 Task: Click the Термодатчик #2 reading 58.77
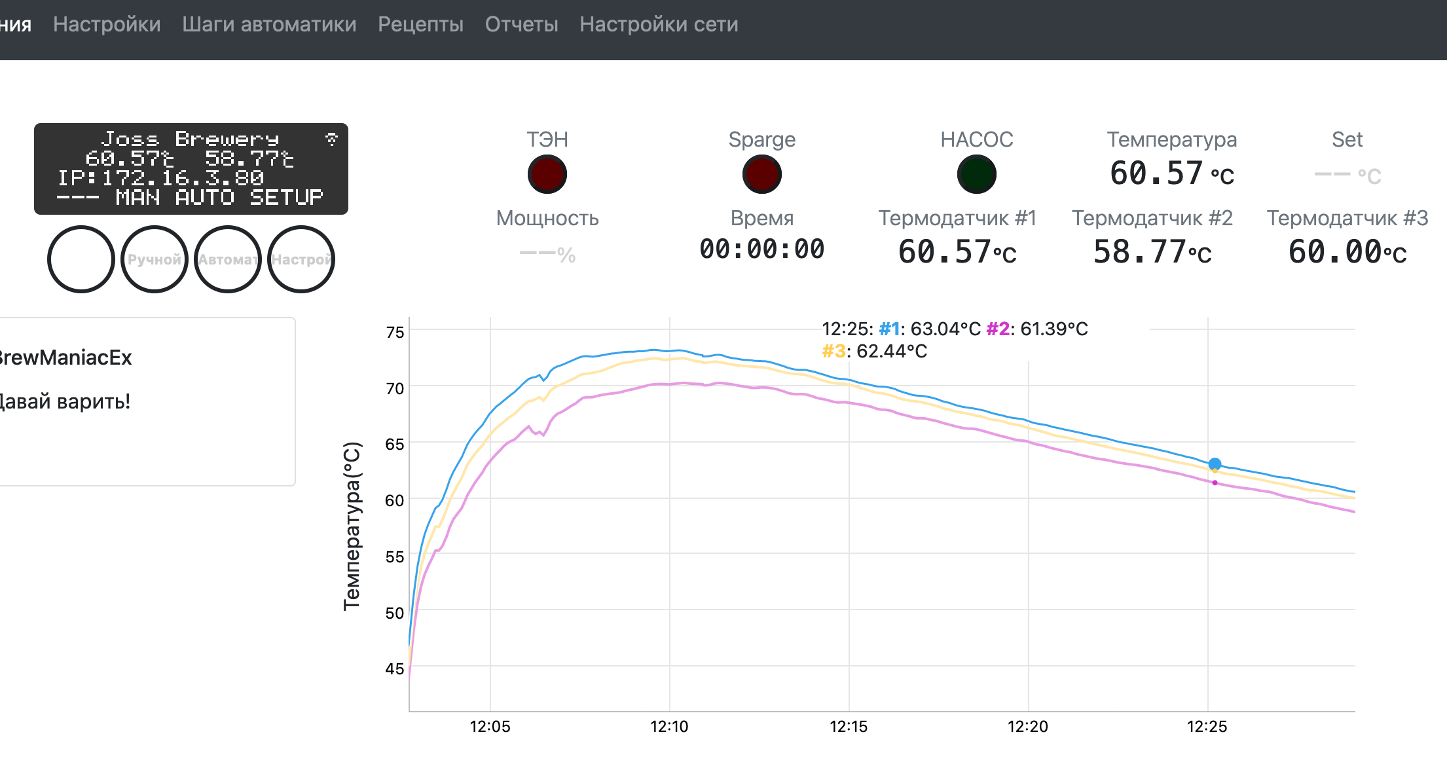pyautogui.click(x=1152, y=252)
